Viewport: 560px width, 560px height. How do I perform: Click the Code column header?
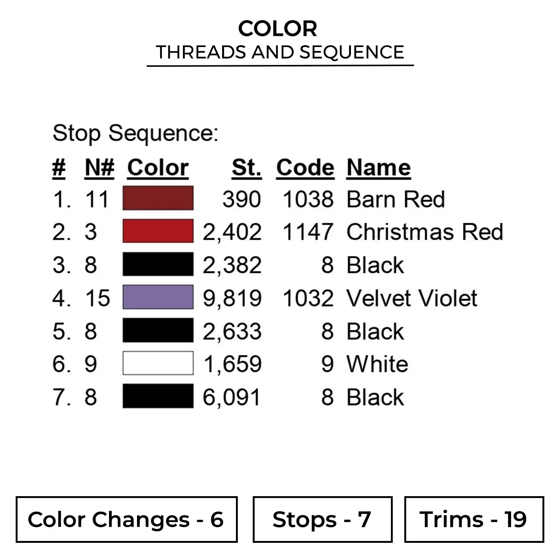[305, 168]
